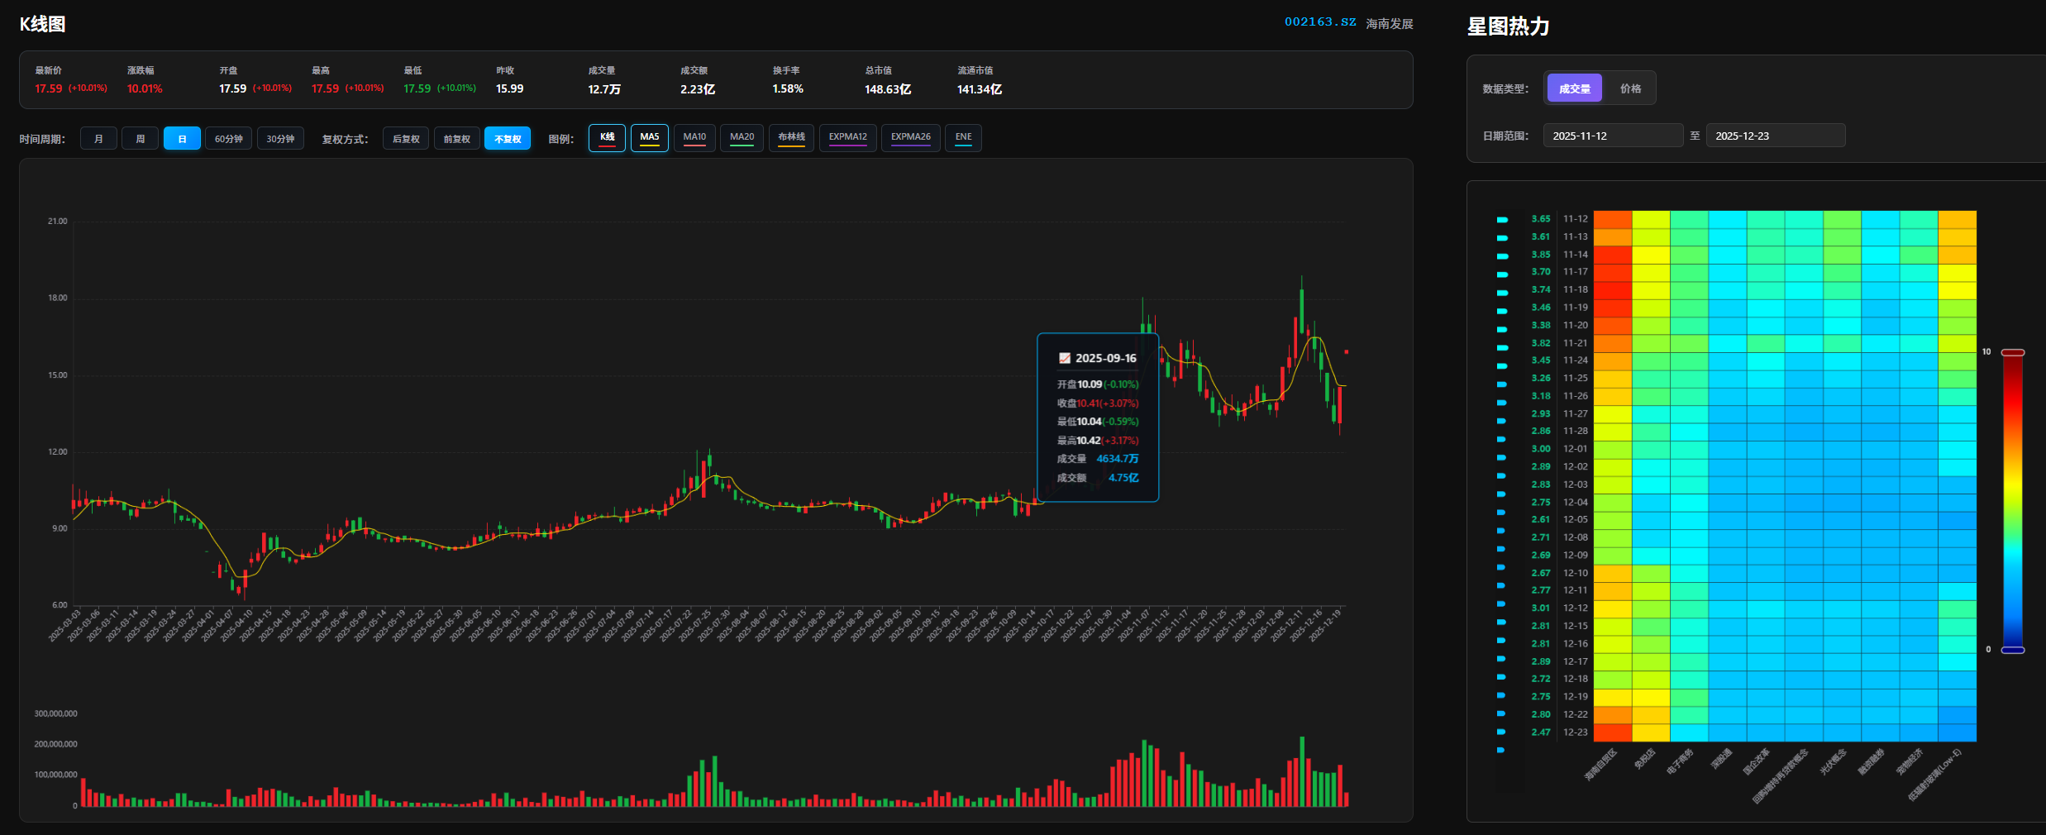
Task: Click the 电子商务 heatmap column label
Action: click(1679, 761)
